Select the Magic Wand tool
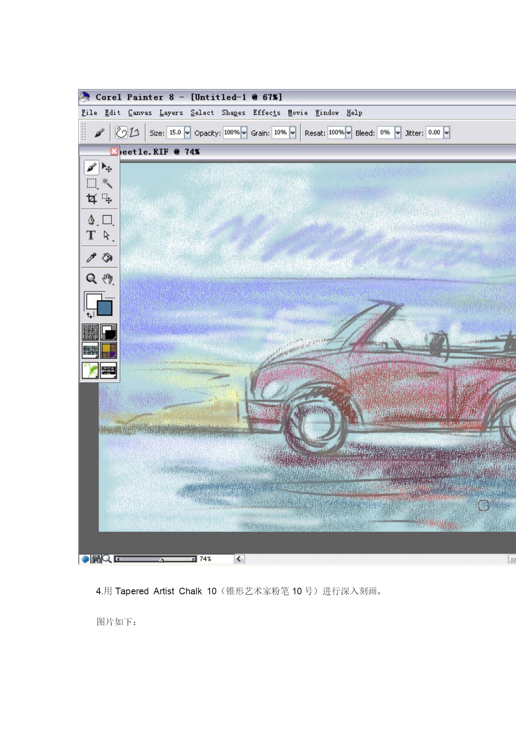Viewport: 516px width, 730px height. point(107,183)
